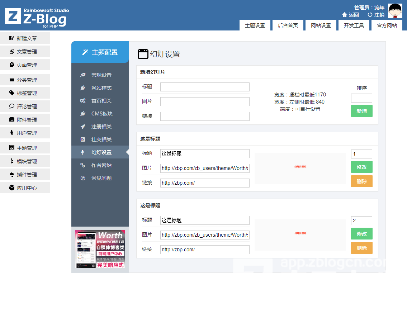Go to 常见问题 in theme sidebar

coord(101,178)
